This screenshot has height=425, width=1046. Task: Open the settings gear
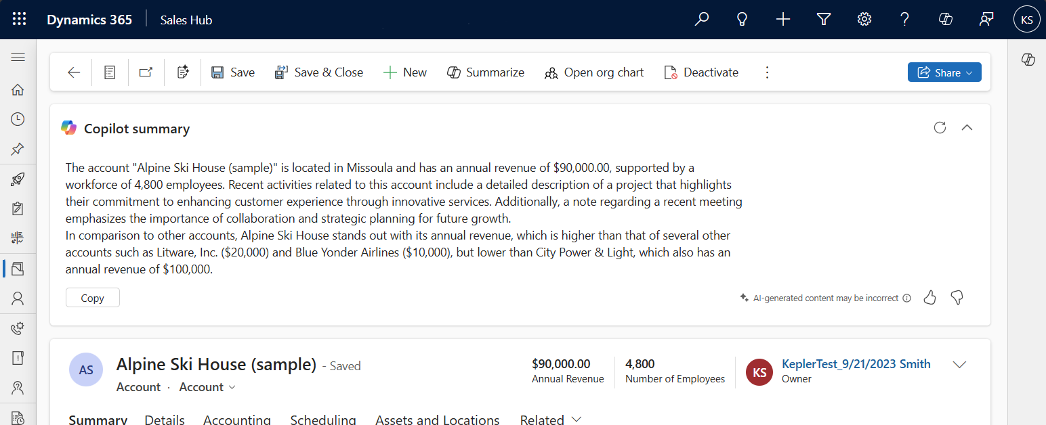[x=864, y=20]
